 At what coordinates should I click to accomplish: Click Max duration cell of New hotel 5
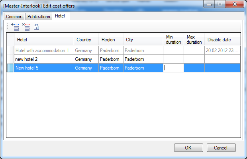point(194,68)
